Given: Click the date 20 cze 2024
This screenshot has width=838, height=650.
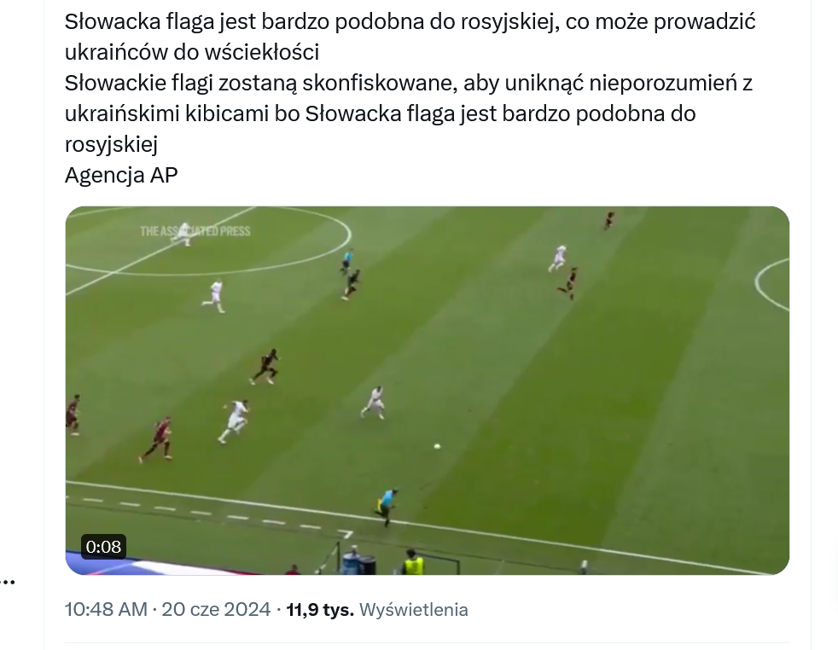Looking at the screenshot, I should tap(216, 609).
